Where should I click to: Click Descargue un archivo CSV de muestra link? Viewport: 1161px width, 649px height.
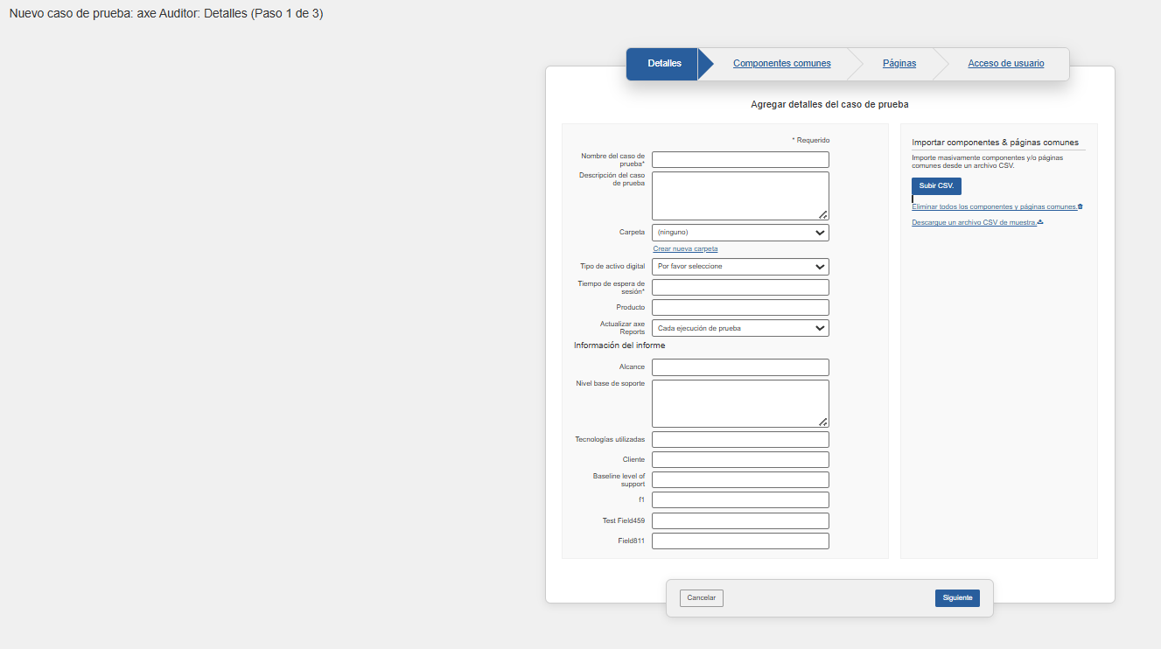coord(973,223)
